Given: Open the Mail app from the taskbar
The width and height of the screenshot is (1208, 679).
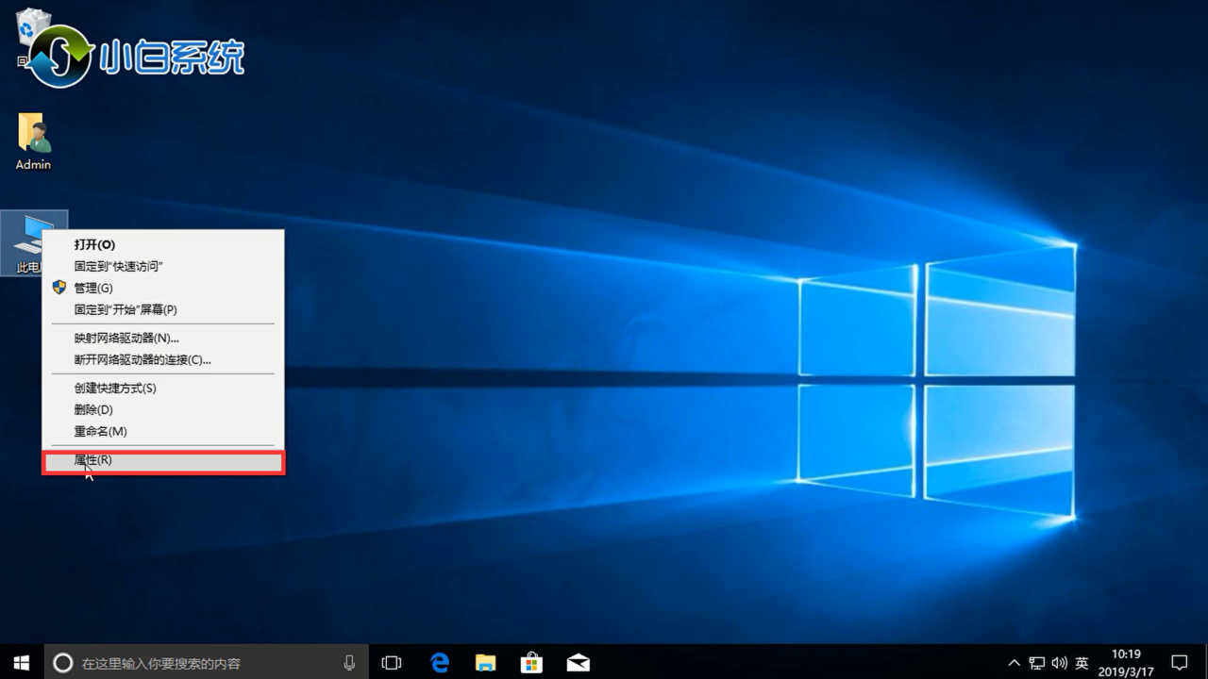Looking at the screenshot, I should [578, 663].
